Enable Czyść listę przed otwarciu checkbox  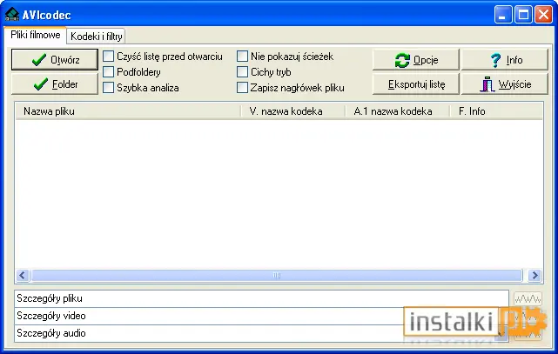[x=108, y=57]
